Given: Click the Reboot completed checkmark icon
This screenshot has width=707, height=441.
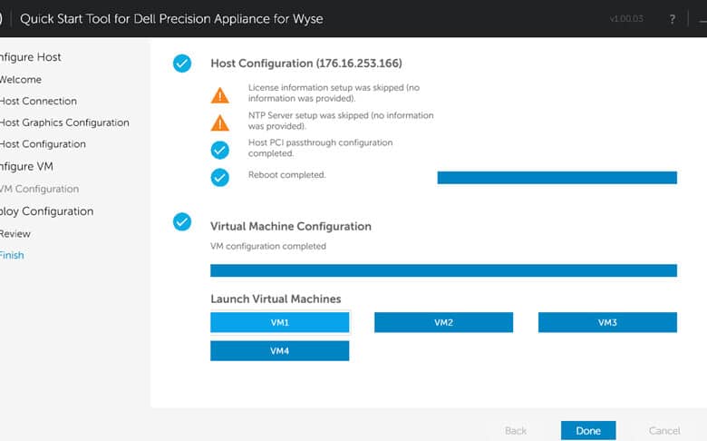Looking at the screenshot, I should [x=220, y=177].
